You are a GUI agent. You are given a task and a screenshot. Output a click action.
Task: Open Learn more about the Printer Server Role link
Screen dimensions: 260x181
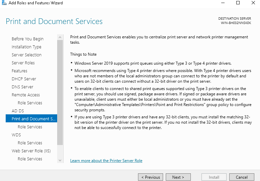tap(106, 161)
